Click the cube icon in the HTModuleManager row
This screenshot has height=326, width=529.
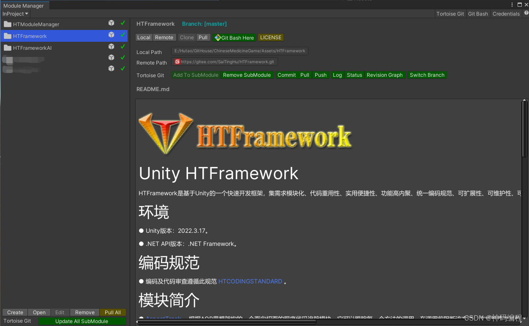[111, 23]
